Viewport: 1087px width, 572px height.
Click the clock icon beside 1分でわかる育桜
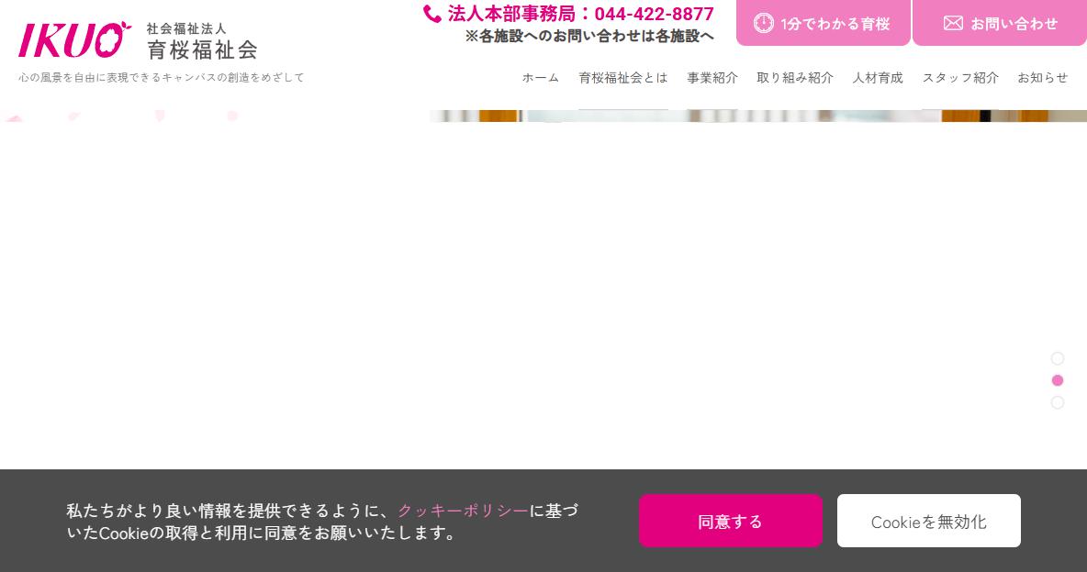(763, 23)
